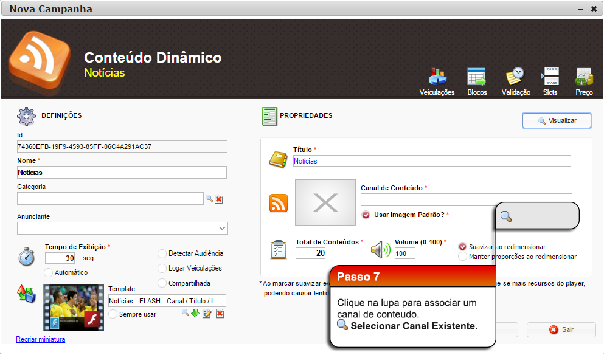
Task: Click the Visualizar button
Action: point(557,121)
